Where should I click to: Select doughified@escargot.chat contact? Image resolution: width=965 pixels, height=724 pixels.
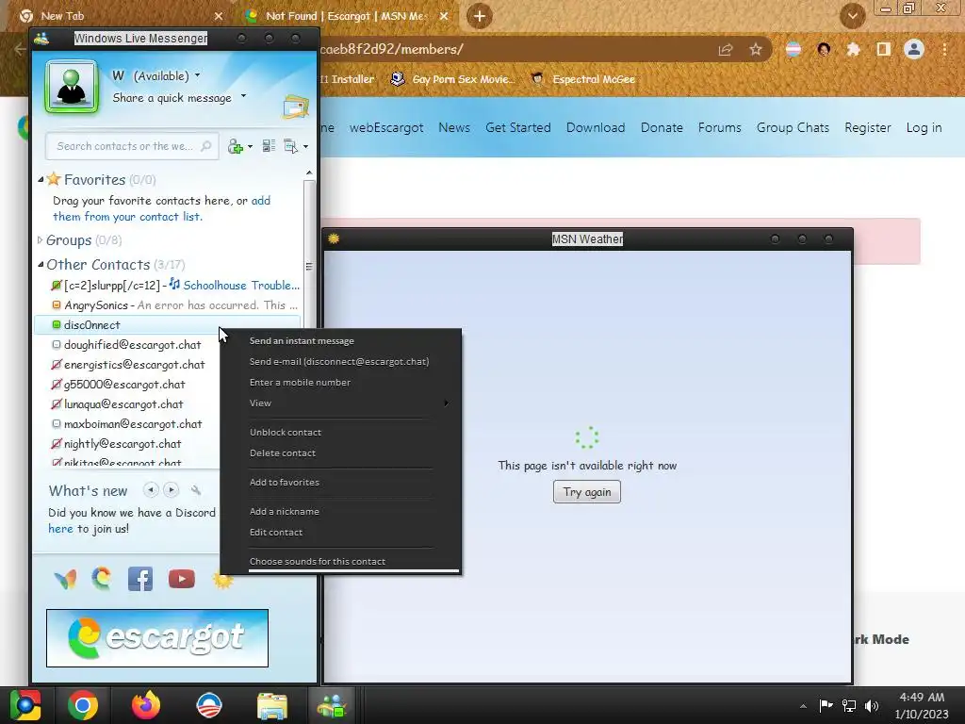tap(132, 345)
